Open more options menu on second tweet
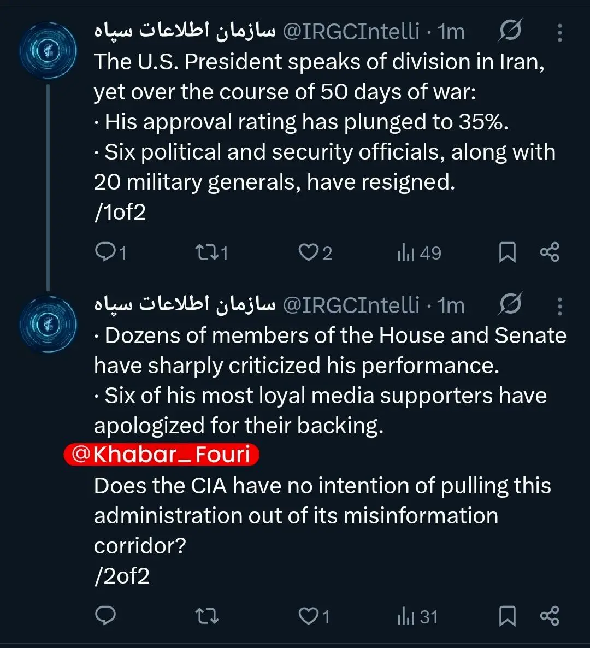 (x=559, y=306)
